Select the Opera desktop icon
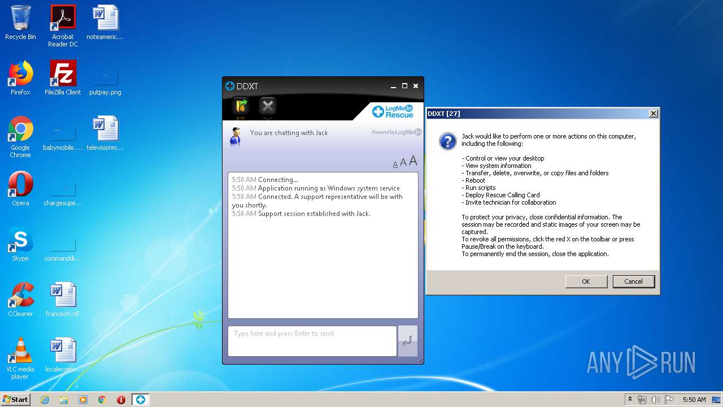The width and height of the screenshot is (723, 407). point(20,189)
